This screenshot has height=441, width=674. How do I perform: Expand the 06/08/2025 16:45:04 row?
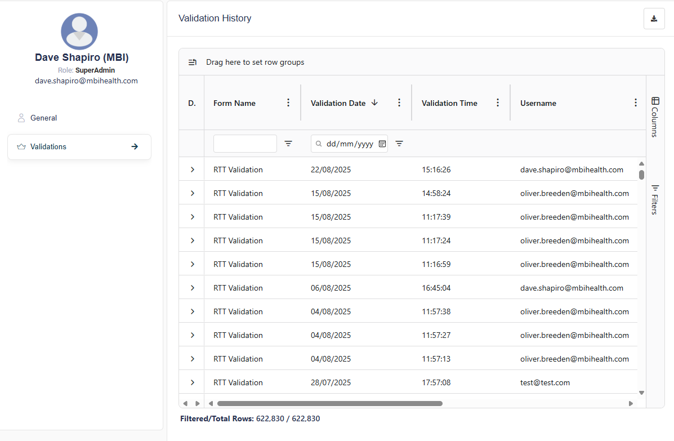(192, 288)
